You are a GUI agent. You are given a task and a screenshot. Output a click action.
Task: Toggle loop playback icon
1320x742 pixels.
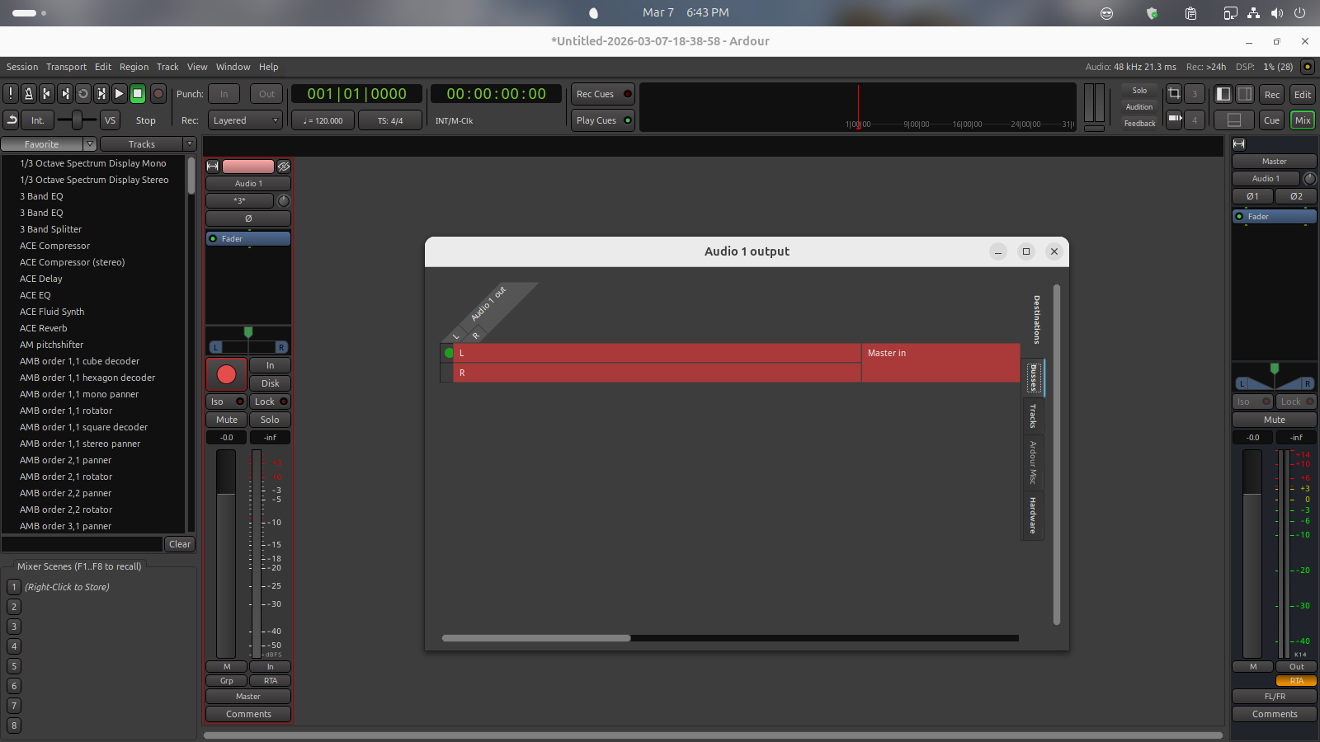(82, 94)
